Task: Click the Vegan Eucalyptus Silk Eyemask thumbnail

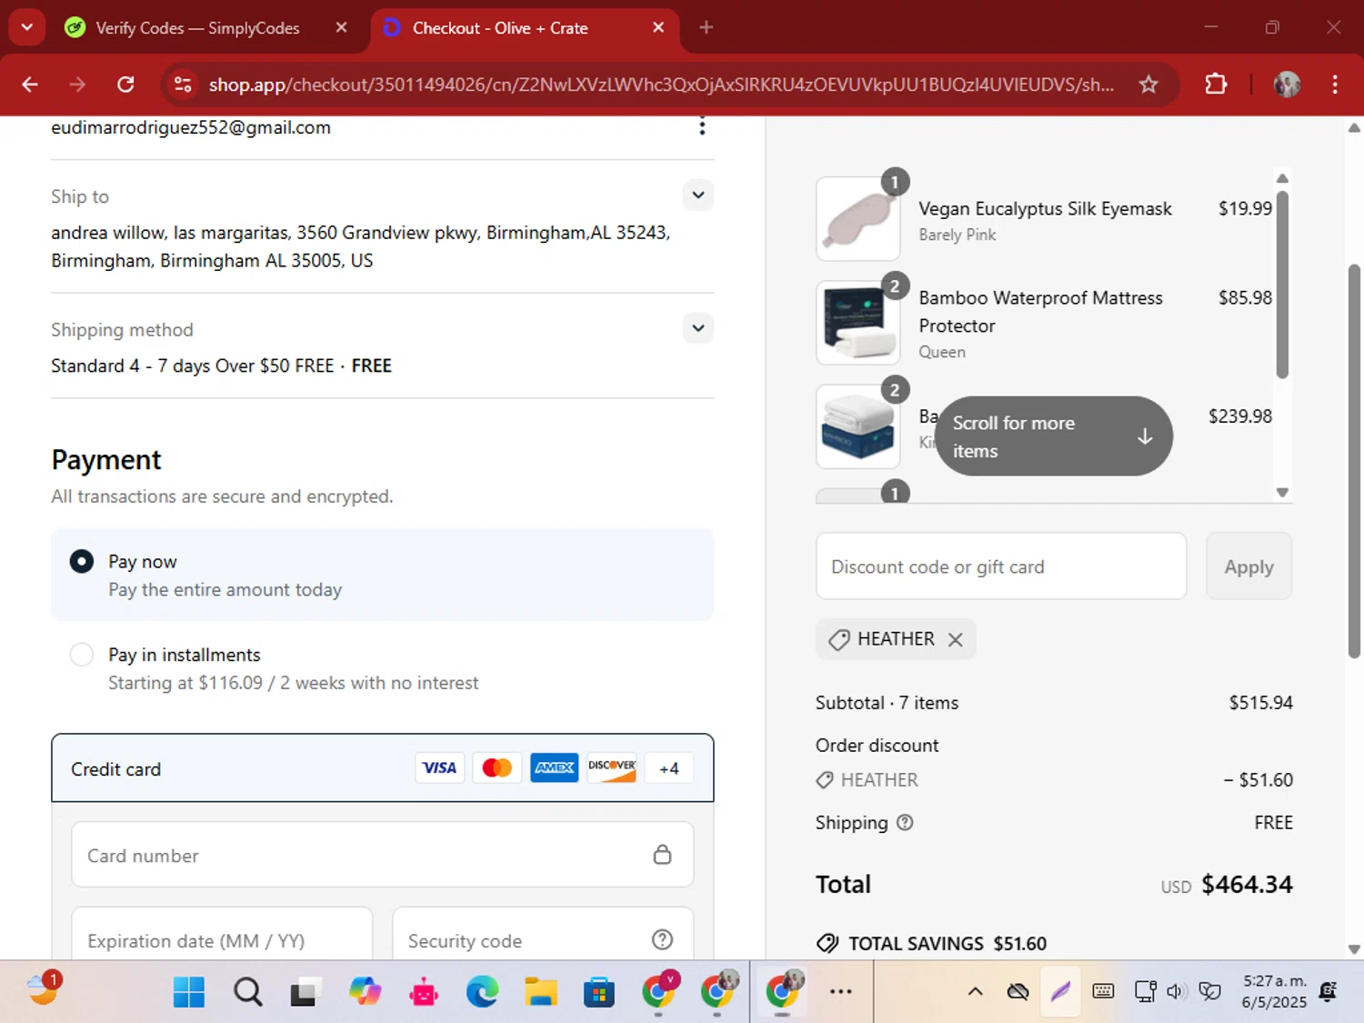Action: (x=858, y=218)
